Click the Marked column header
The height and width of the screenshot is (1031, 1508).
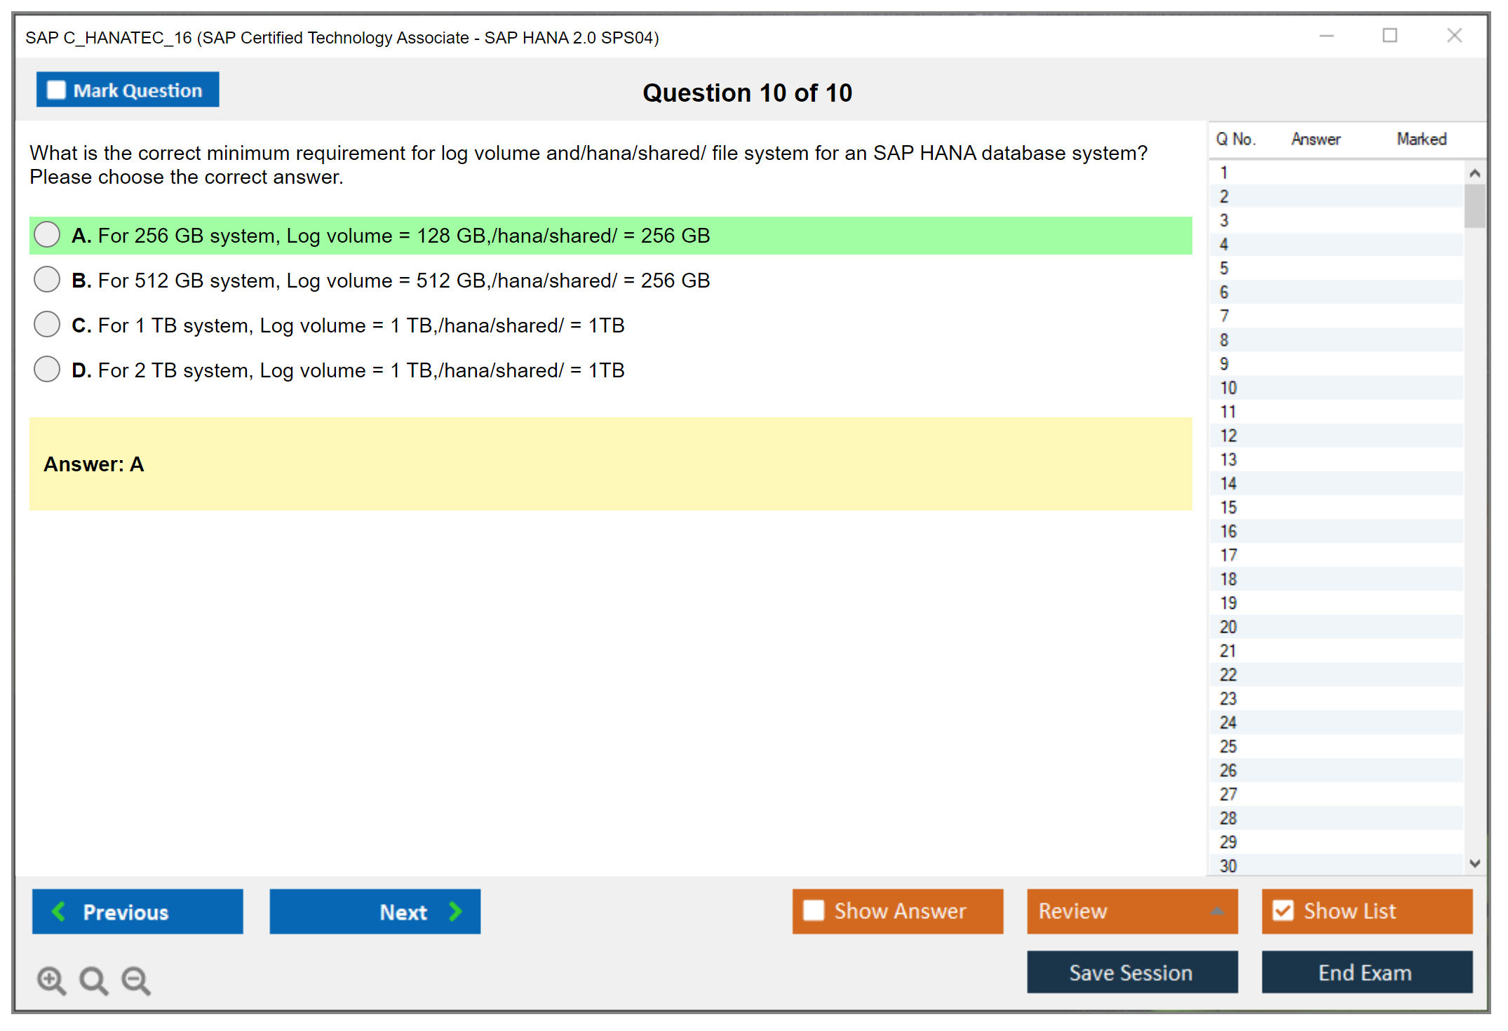(x=1421, y=139)
